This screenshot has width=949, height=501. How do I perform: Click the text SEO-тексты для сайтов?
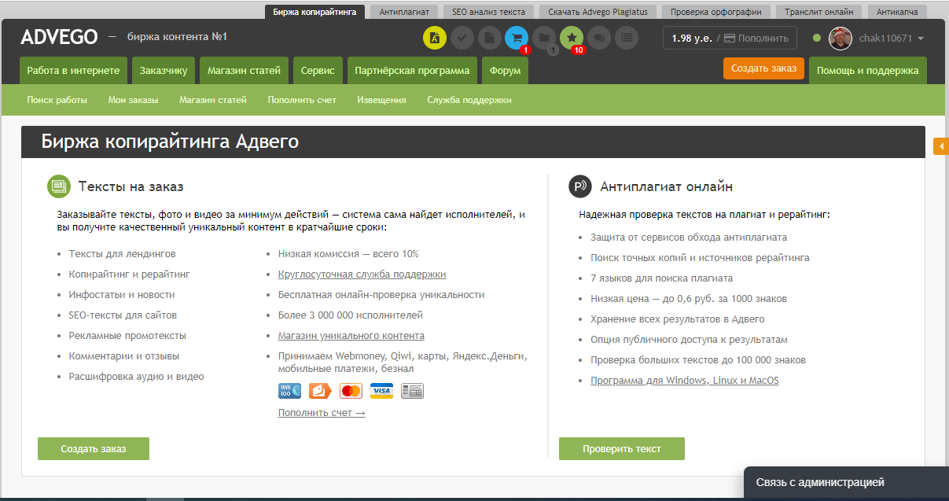pyautogui.click(x=123, y=315)
